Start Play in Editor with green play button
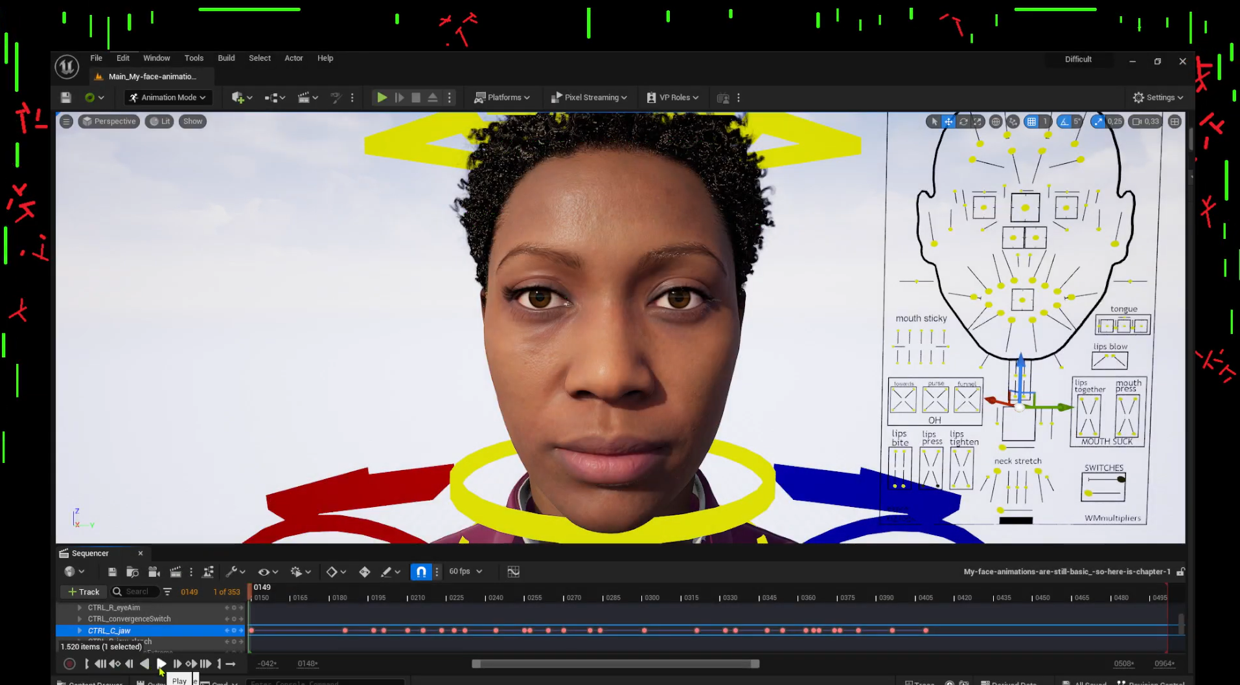Screen dimensions: 1240x685 382,98
